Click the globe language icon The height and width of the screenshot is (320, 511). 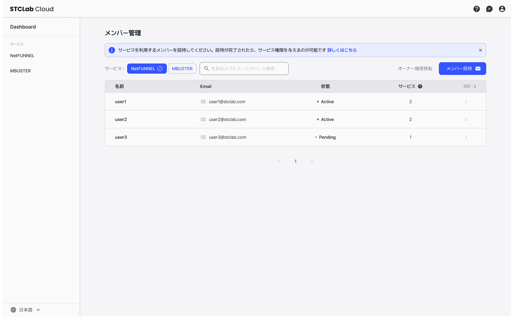tap(13, 310)
